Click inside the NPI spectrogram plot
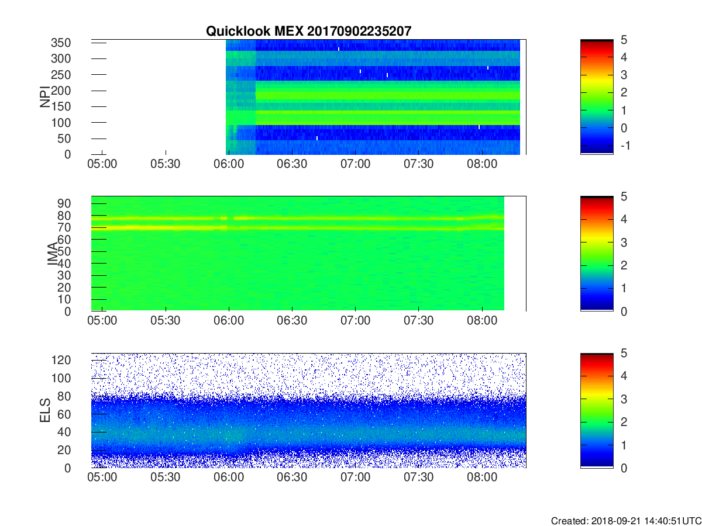The image size is (702, 526). point(309,97)
